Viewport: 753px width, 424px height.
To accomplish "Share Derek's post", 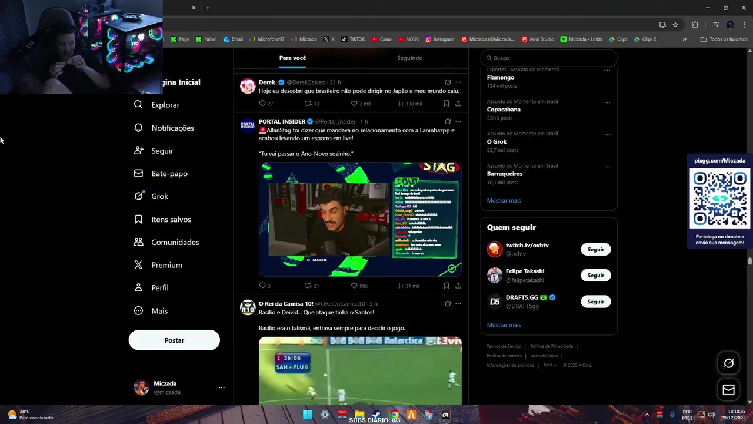I will coord(458,104).
